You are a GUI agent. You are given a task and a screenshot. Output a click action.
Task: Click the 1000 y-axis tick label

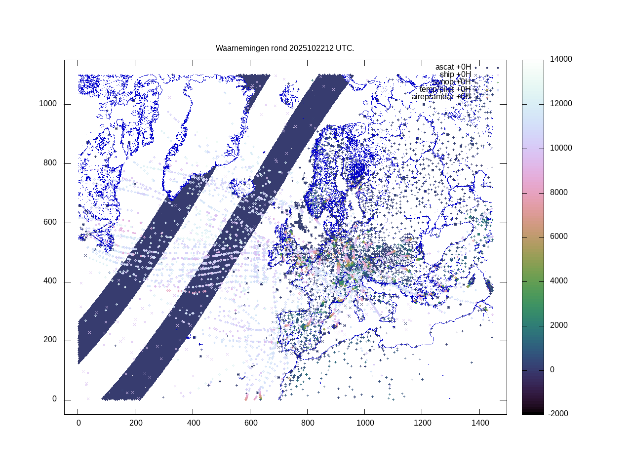coord(48,104)
